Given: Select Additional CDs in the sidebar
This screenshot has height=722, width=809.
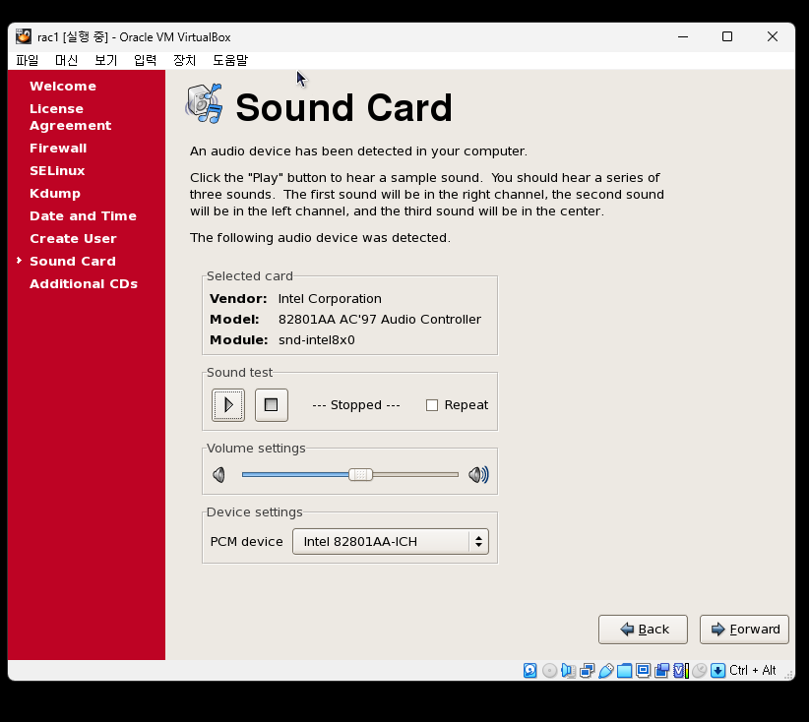Looking at the screenshot, I should tap(84, 284).
